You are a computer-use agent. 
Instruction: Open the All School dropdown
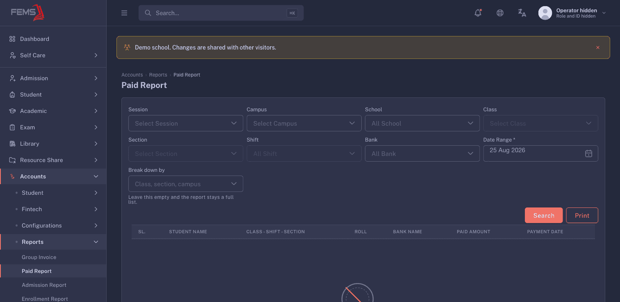[422, 123]
